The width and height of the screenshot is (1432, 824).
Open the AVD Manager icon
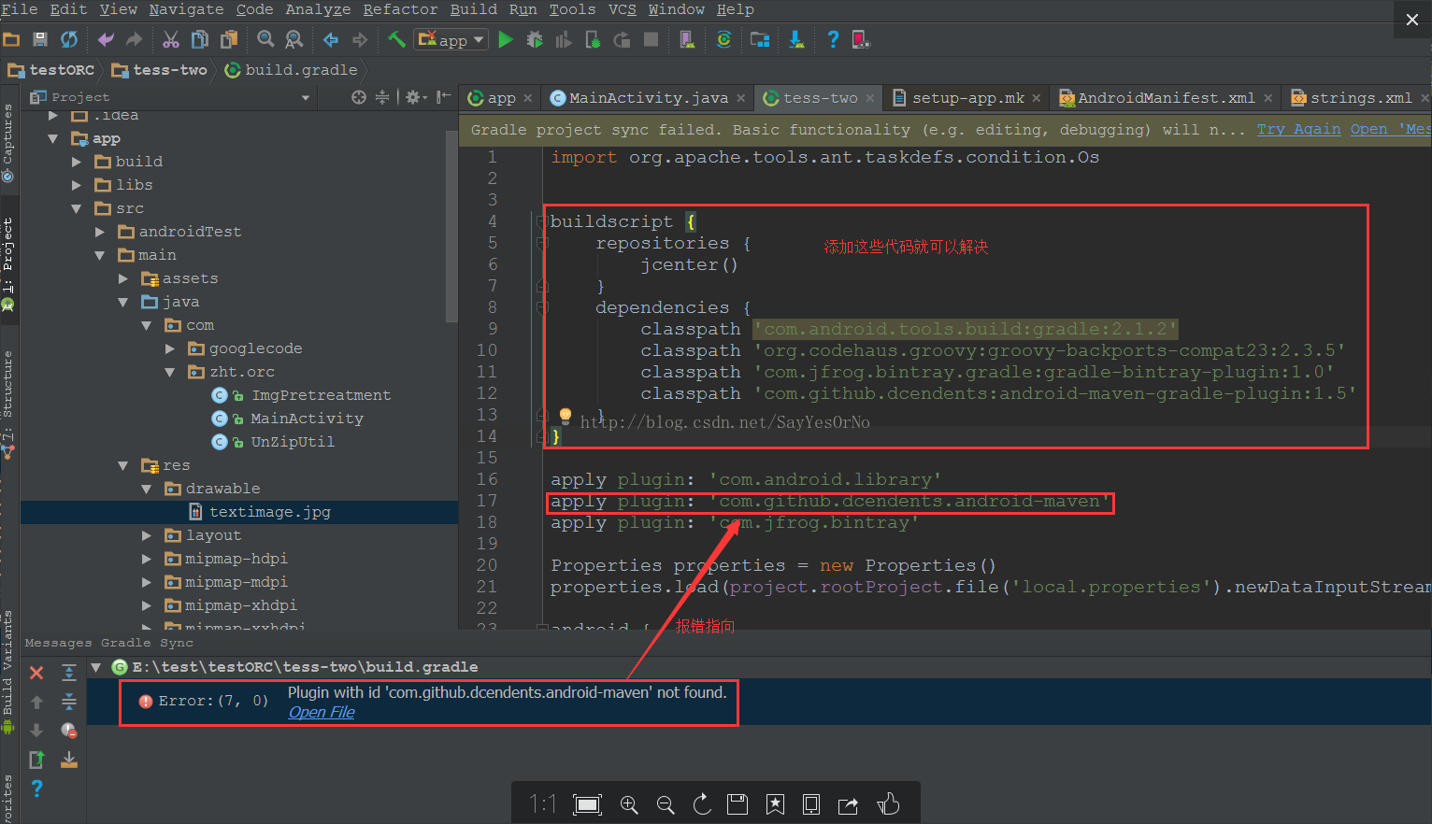click(687, 39)
